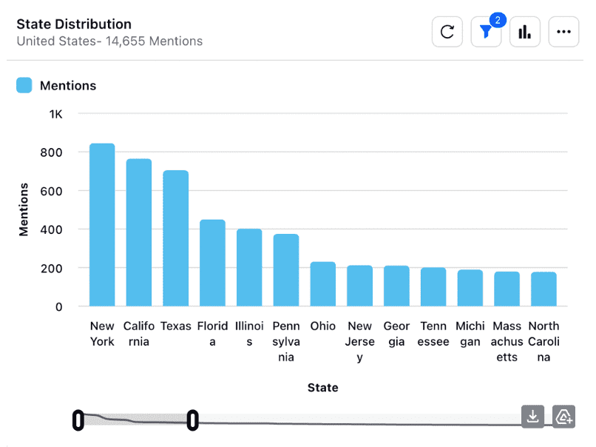The height and width of the screenshot is (447, 596).
Task: Add the chart to a dashboard
Action: click(563, 417)
